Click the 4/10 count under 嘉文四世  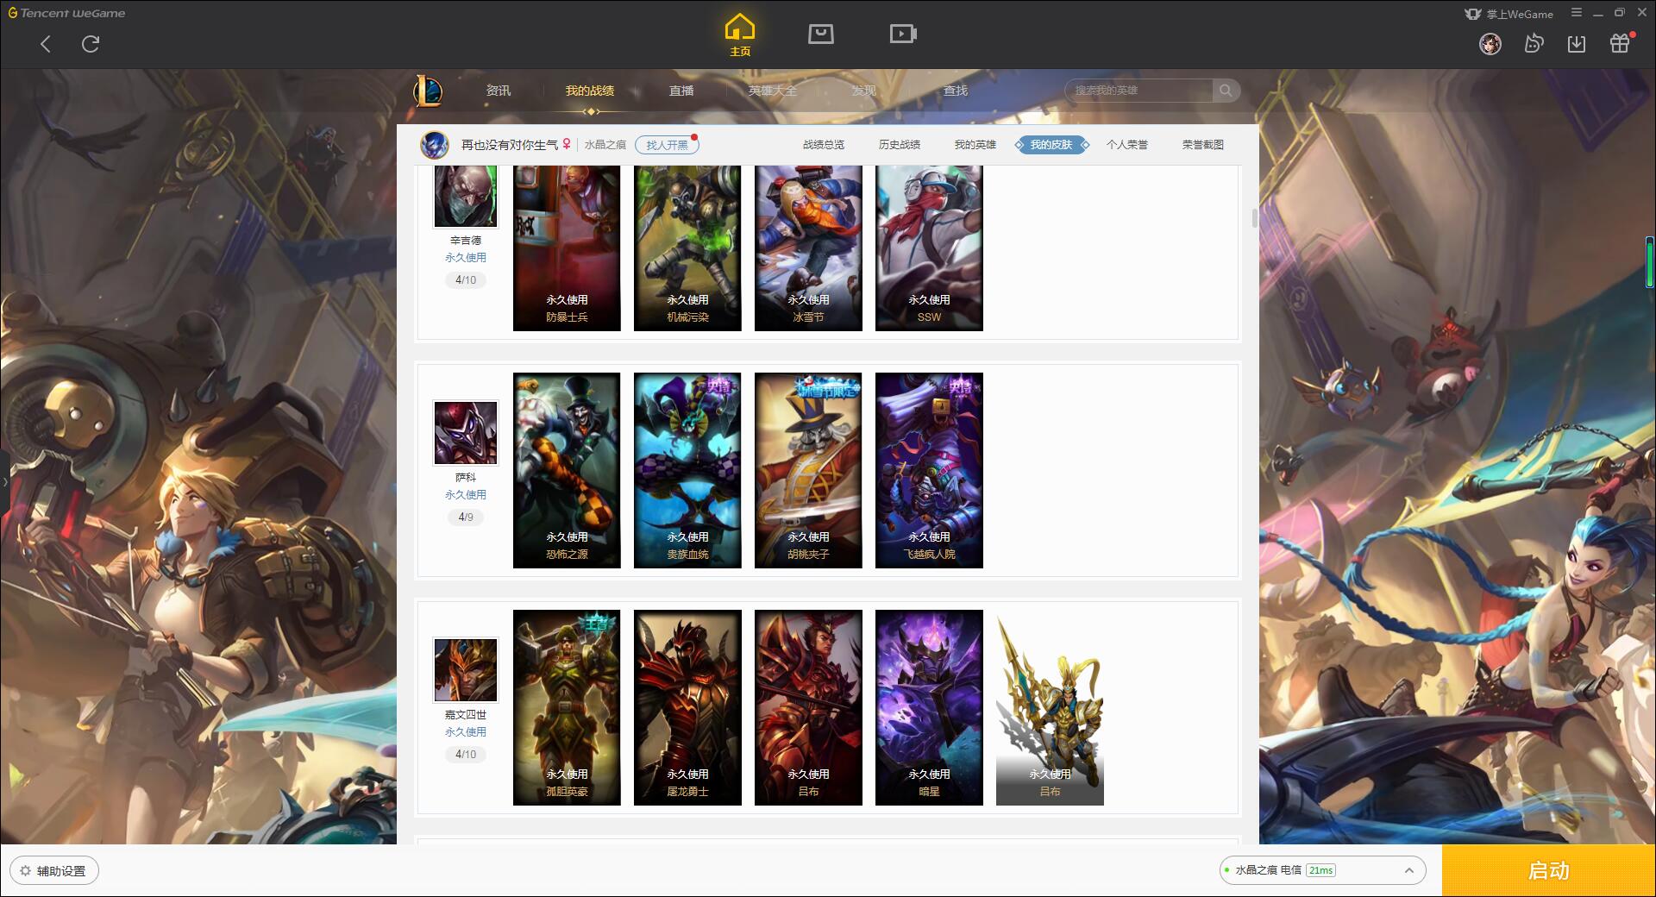point(466,755)
